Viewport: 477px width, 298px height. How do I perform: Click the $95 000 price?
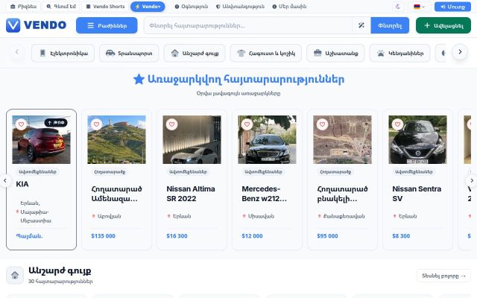(x=327, y=236)
